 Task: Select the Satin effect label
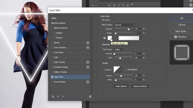(56, 57)
